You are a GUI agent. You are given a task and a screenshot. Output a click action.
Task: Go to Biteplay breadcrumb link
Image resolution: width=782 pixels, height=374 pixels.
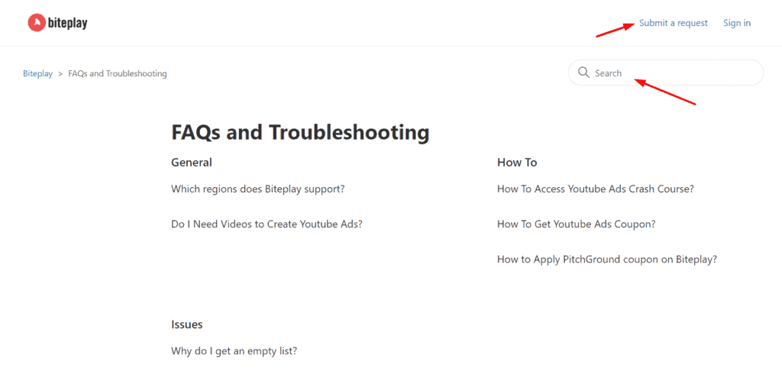point(38,74)
